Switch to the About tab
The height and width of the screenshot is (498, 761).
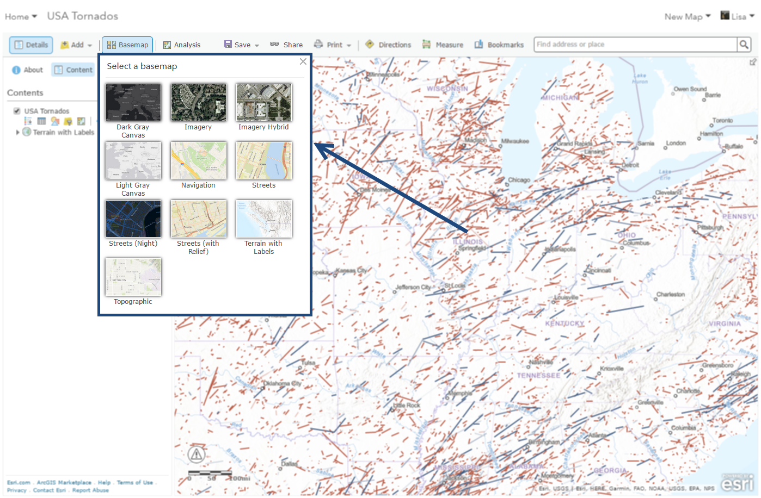pos(28,70)
